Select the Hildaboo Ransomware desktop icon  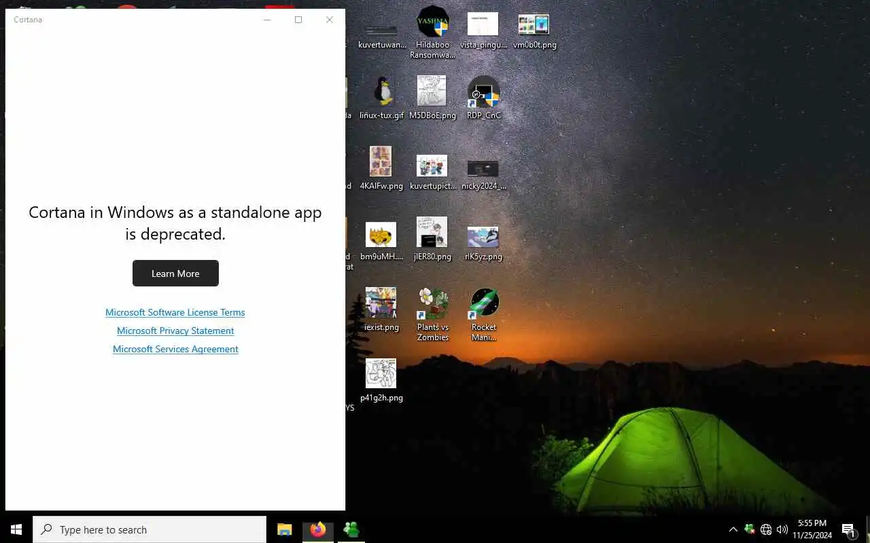[x=433, y=33]
